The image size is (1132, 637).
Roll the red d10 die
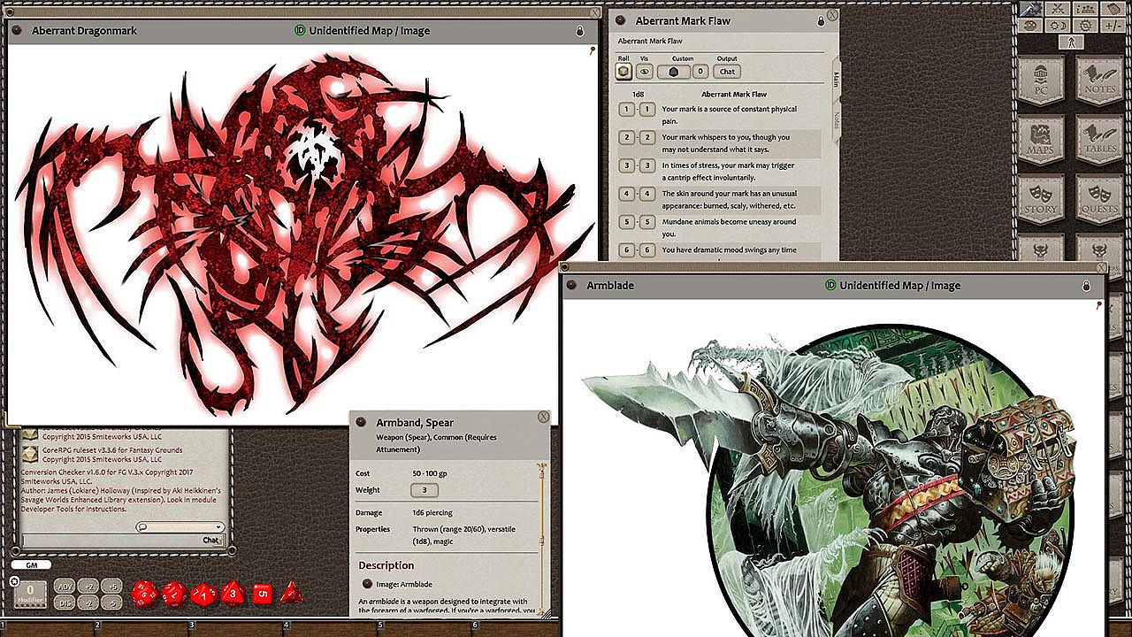[203, 594]
